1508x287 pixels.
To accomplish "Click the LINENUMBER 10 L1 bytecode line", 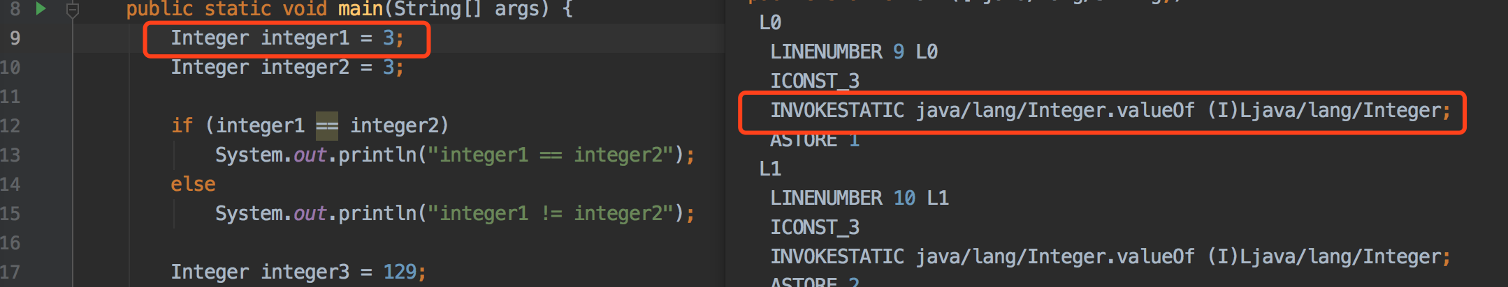I will 859,199.
